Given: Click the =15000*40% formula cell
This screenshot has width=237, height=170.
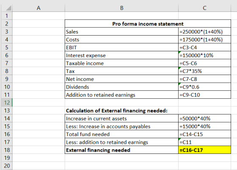Looking at the screenshot, I should (x=204, y=126).
